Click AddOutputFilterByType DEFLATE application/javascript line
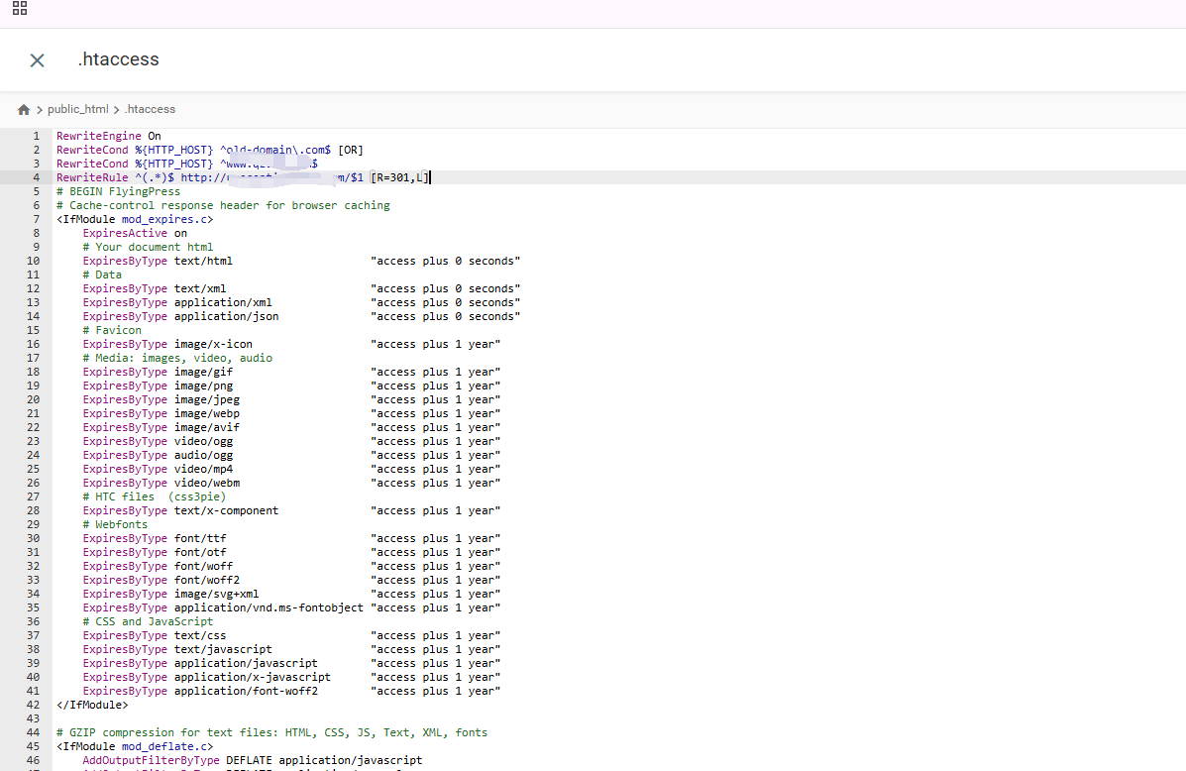 253,760
